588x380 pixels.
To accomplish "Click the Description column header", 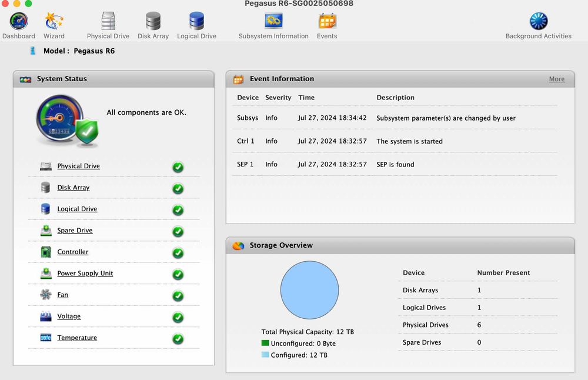I will pyautogui.click(x=395, y=98).
